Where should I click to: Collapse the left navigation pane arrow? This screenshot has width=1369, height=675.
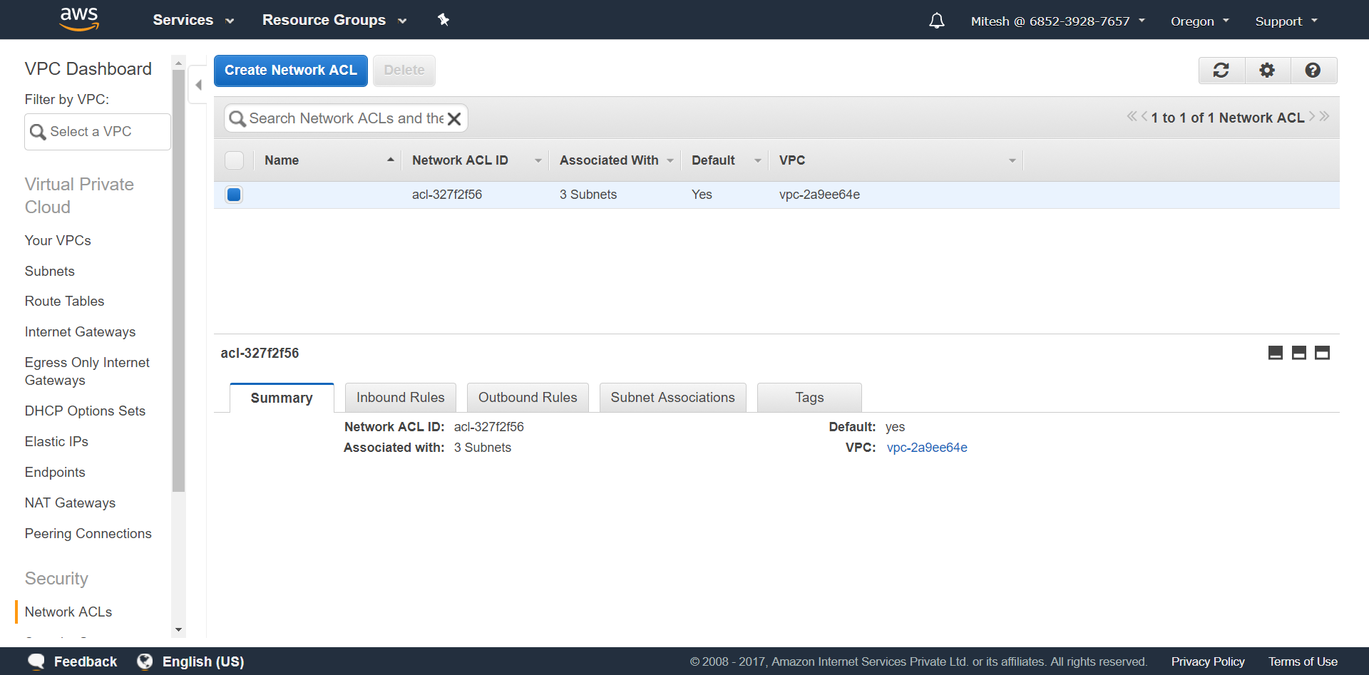point(198,85)
